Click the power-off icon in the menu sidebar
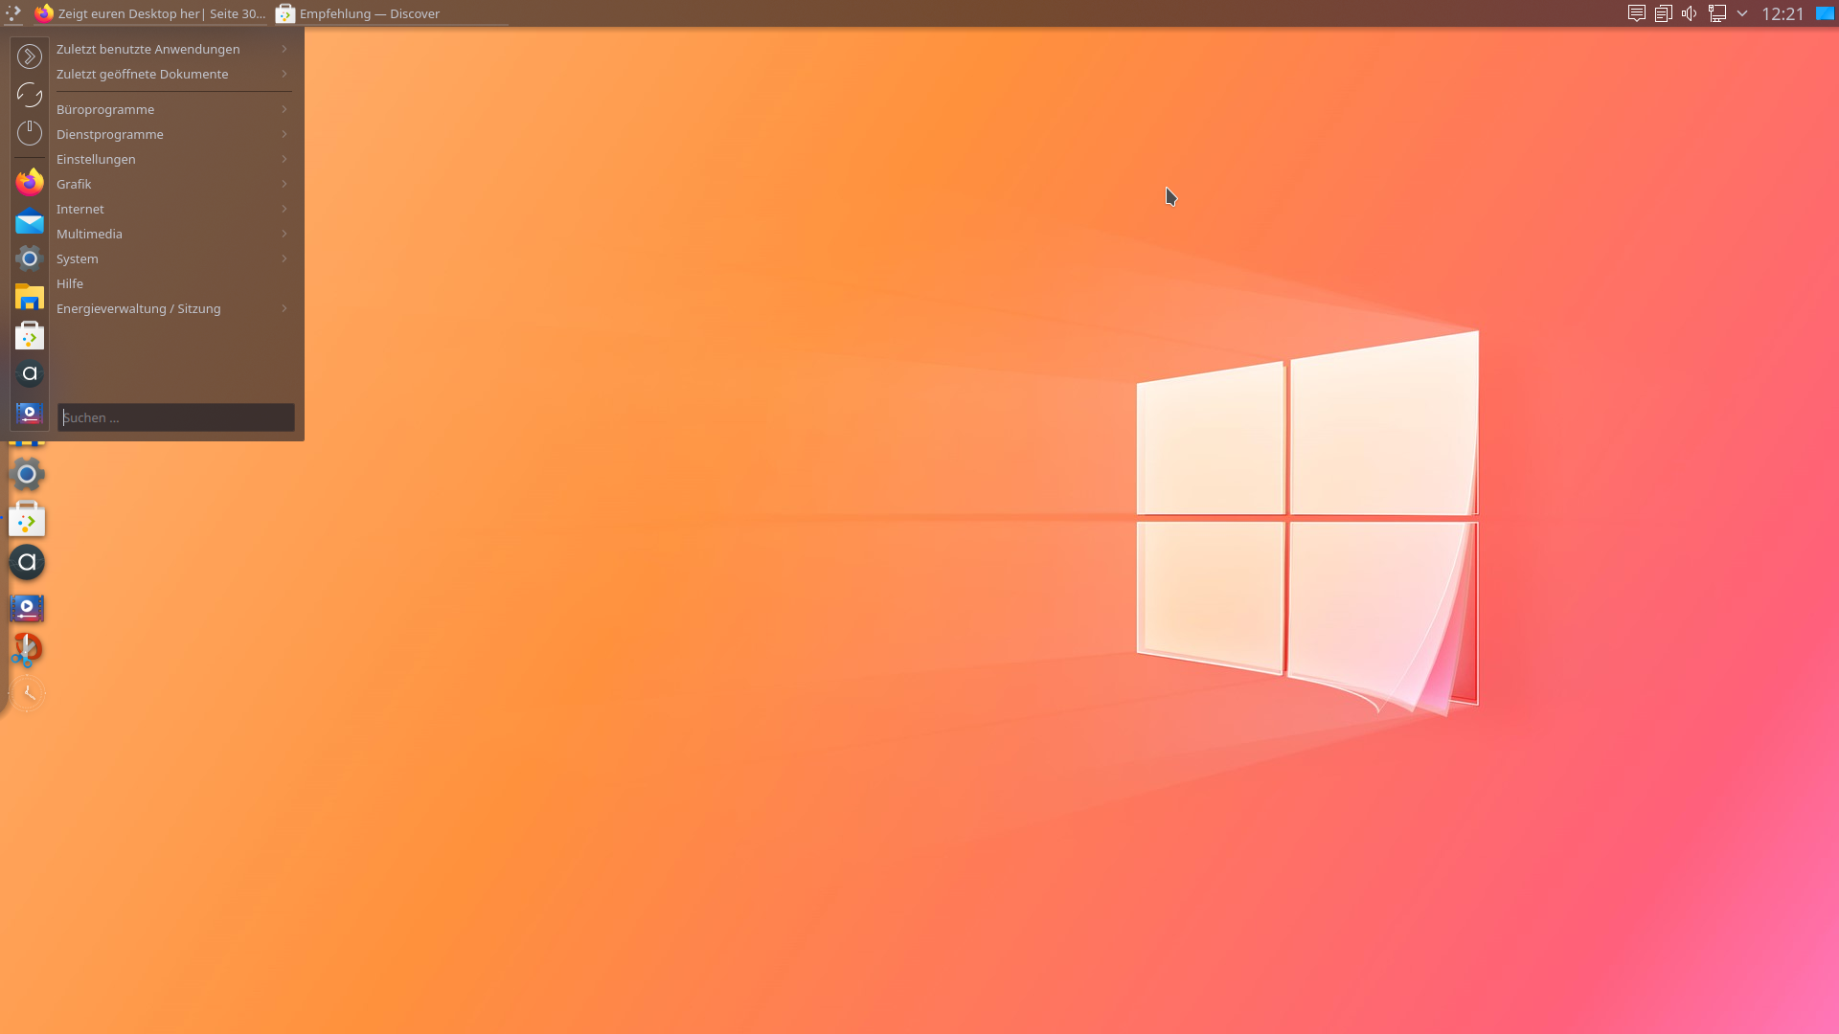The width and height of the screenshot is (1839, 1034). click(30, 133)
